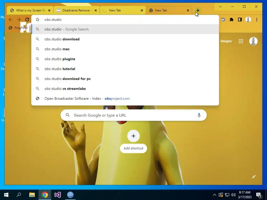This screenshot has height=200, width=267.
Task: Choose obs studio - Google Search suggestion
Action: (125, 29)
